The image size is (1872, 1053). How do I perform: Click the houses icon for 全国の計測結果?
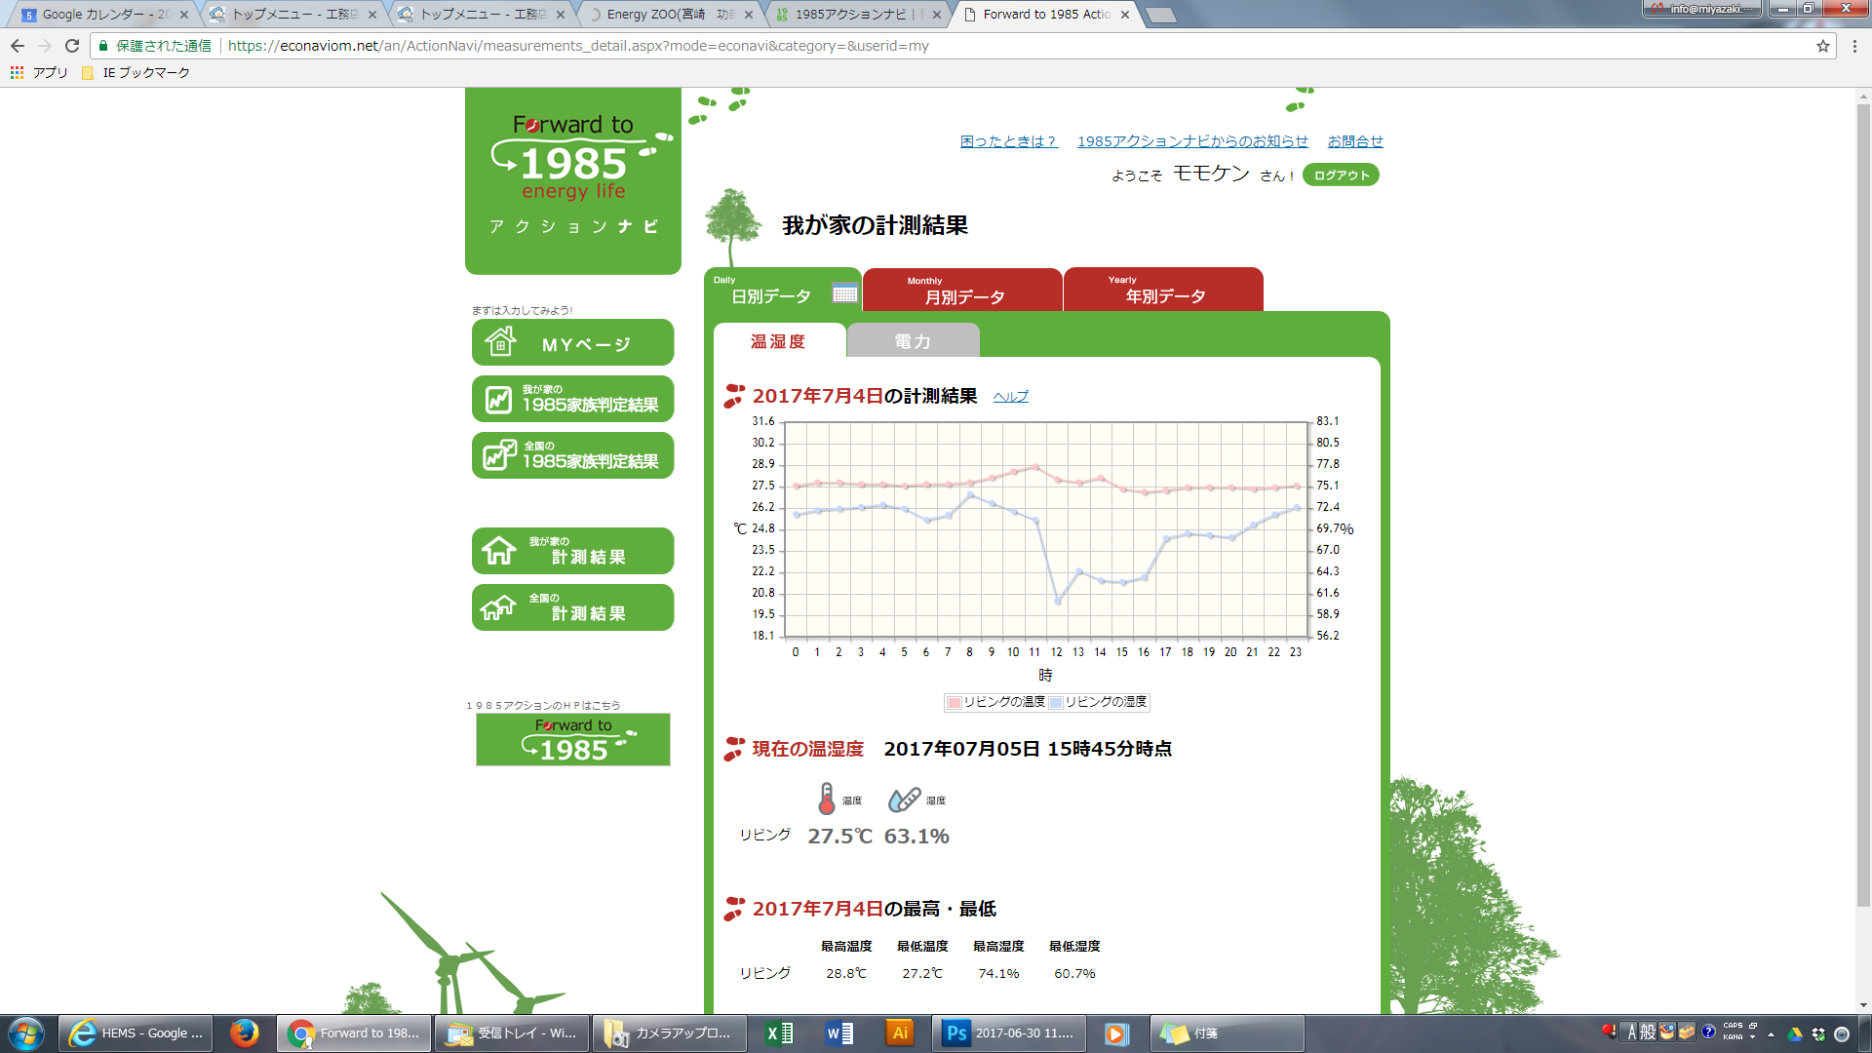coord(498,607)
